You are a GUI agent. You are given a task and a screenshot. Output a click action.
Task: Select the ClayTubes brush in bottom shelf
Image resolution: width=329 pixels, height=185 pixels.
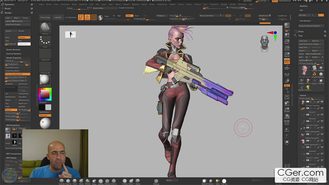pos(68,181)
